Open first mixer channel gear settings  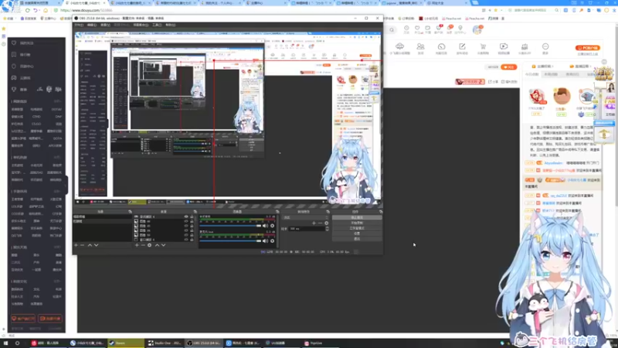tap(273, 226)
